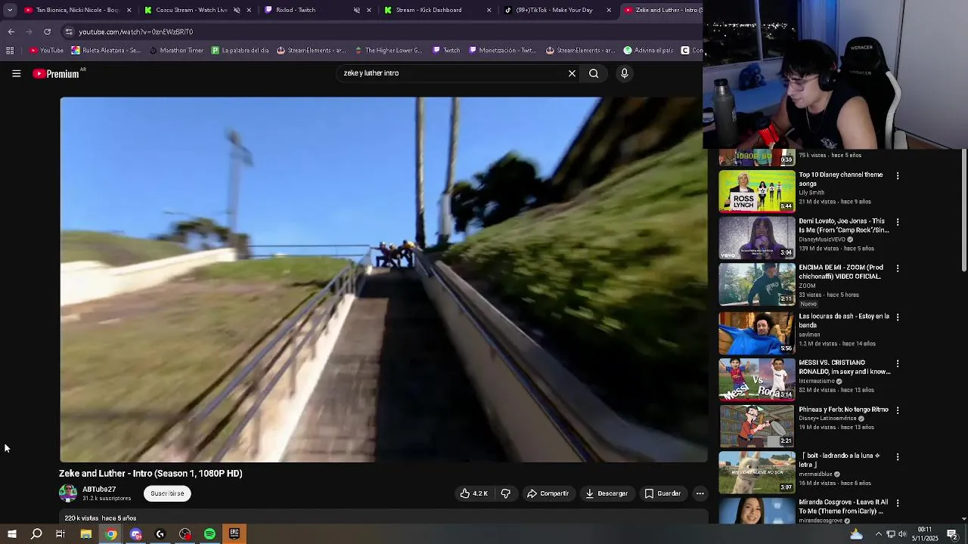Run search with magnifier button
This screenshot has width=968, height=544.
click(594, 73)
